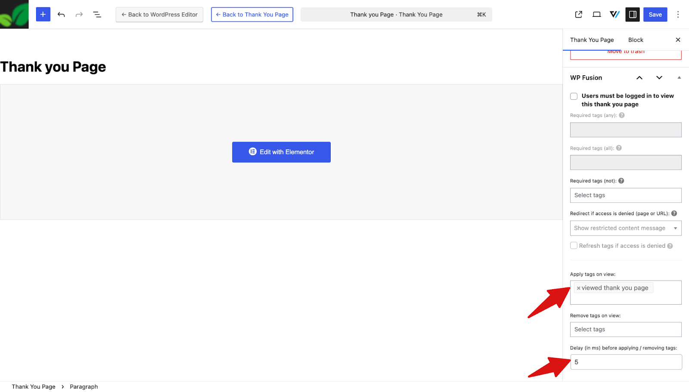Open the three-dot options menu

click(x=678, y=14)
